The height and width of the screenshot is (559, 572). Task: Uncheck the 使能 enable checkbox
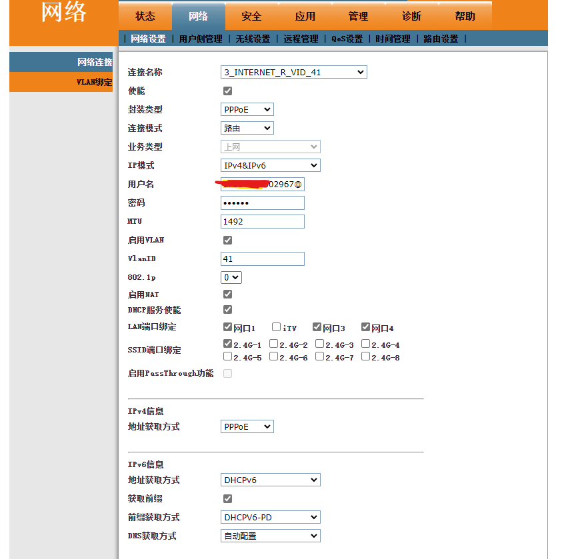coord(227,91)
